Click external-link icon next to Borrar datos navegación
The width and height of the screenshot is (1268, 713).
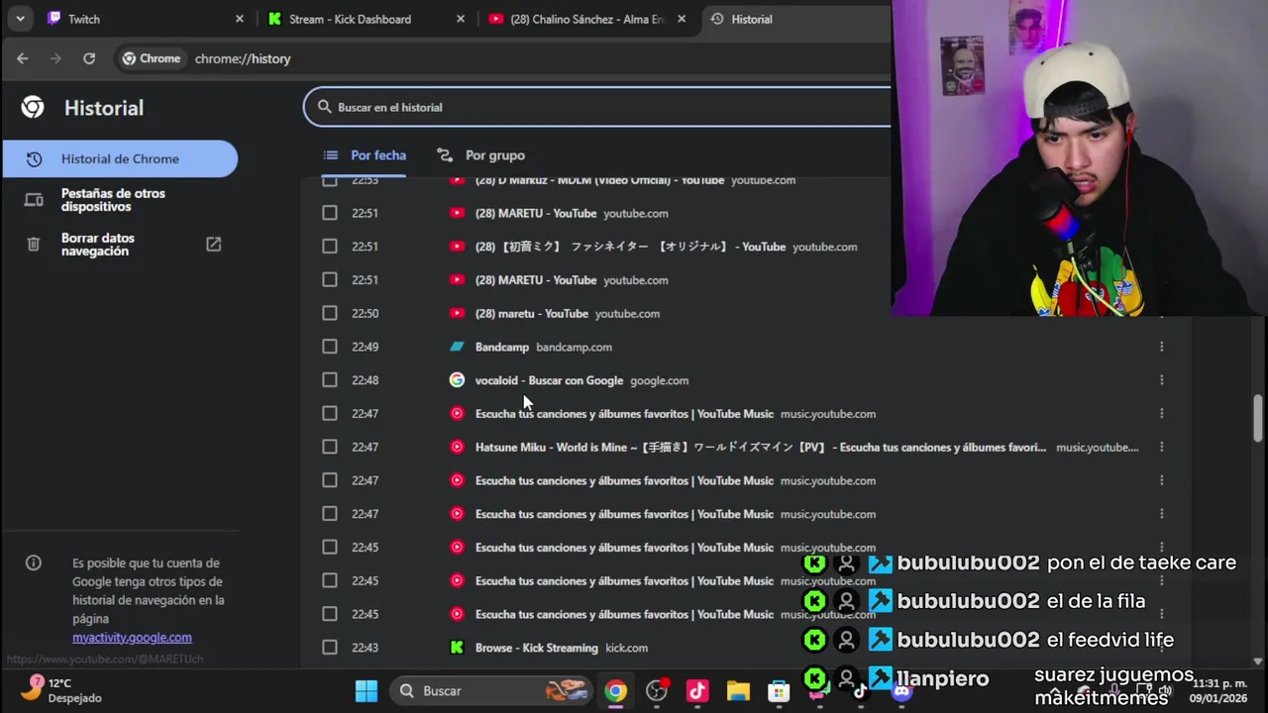pyautogui.click(x=213, y=244)
